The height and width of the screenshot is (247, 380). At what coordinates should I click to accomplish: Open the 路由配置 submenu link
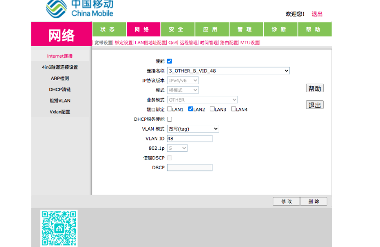point(229,43)
